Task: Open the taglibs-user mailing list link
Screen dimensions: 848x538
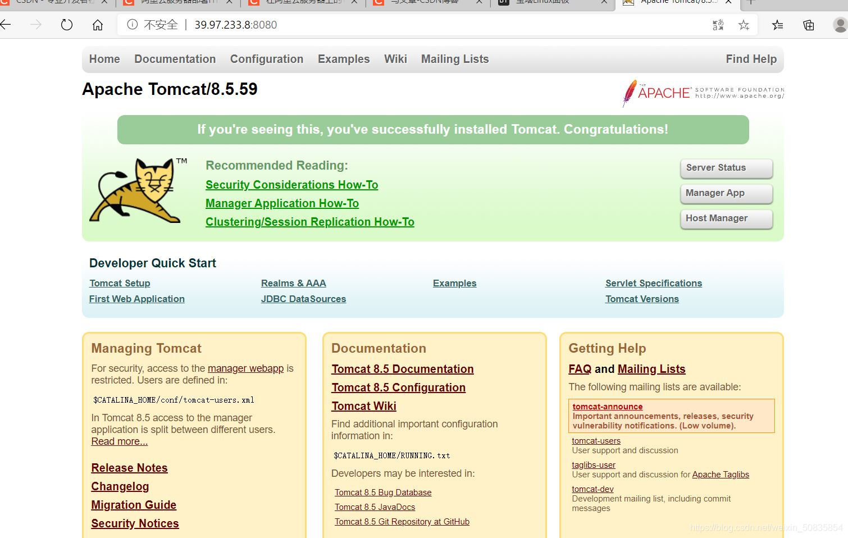Action: click(x=594, y=465)
